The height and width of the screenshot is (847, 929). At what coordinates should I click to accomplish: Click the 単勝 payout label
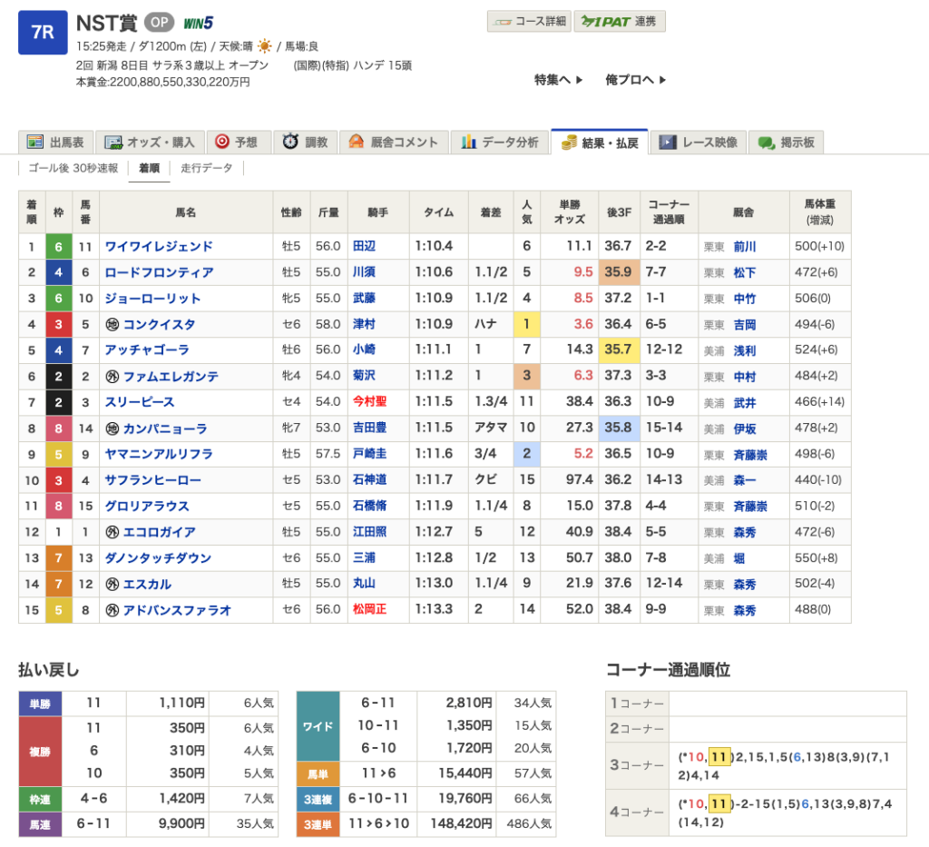click(40, 704)
